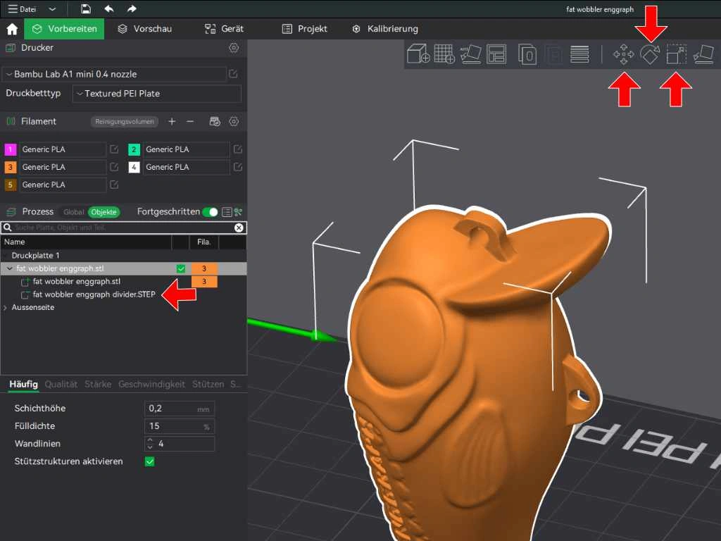Toggle printable checkbox for fat wobbler enggraph.stl
The image size is (721, 541).
click(x=181, y=268)
